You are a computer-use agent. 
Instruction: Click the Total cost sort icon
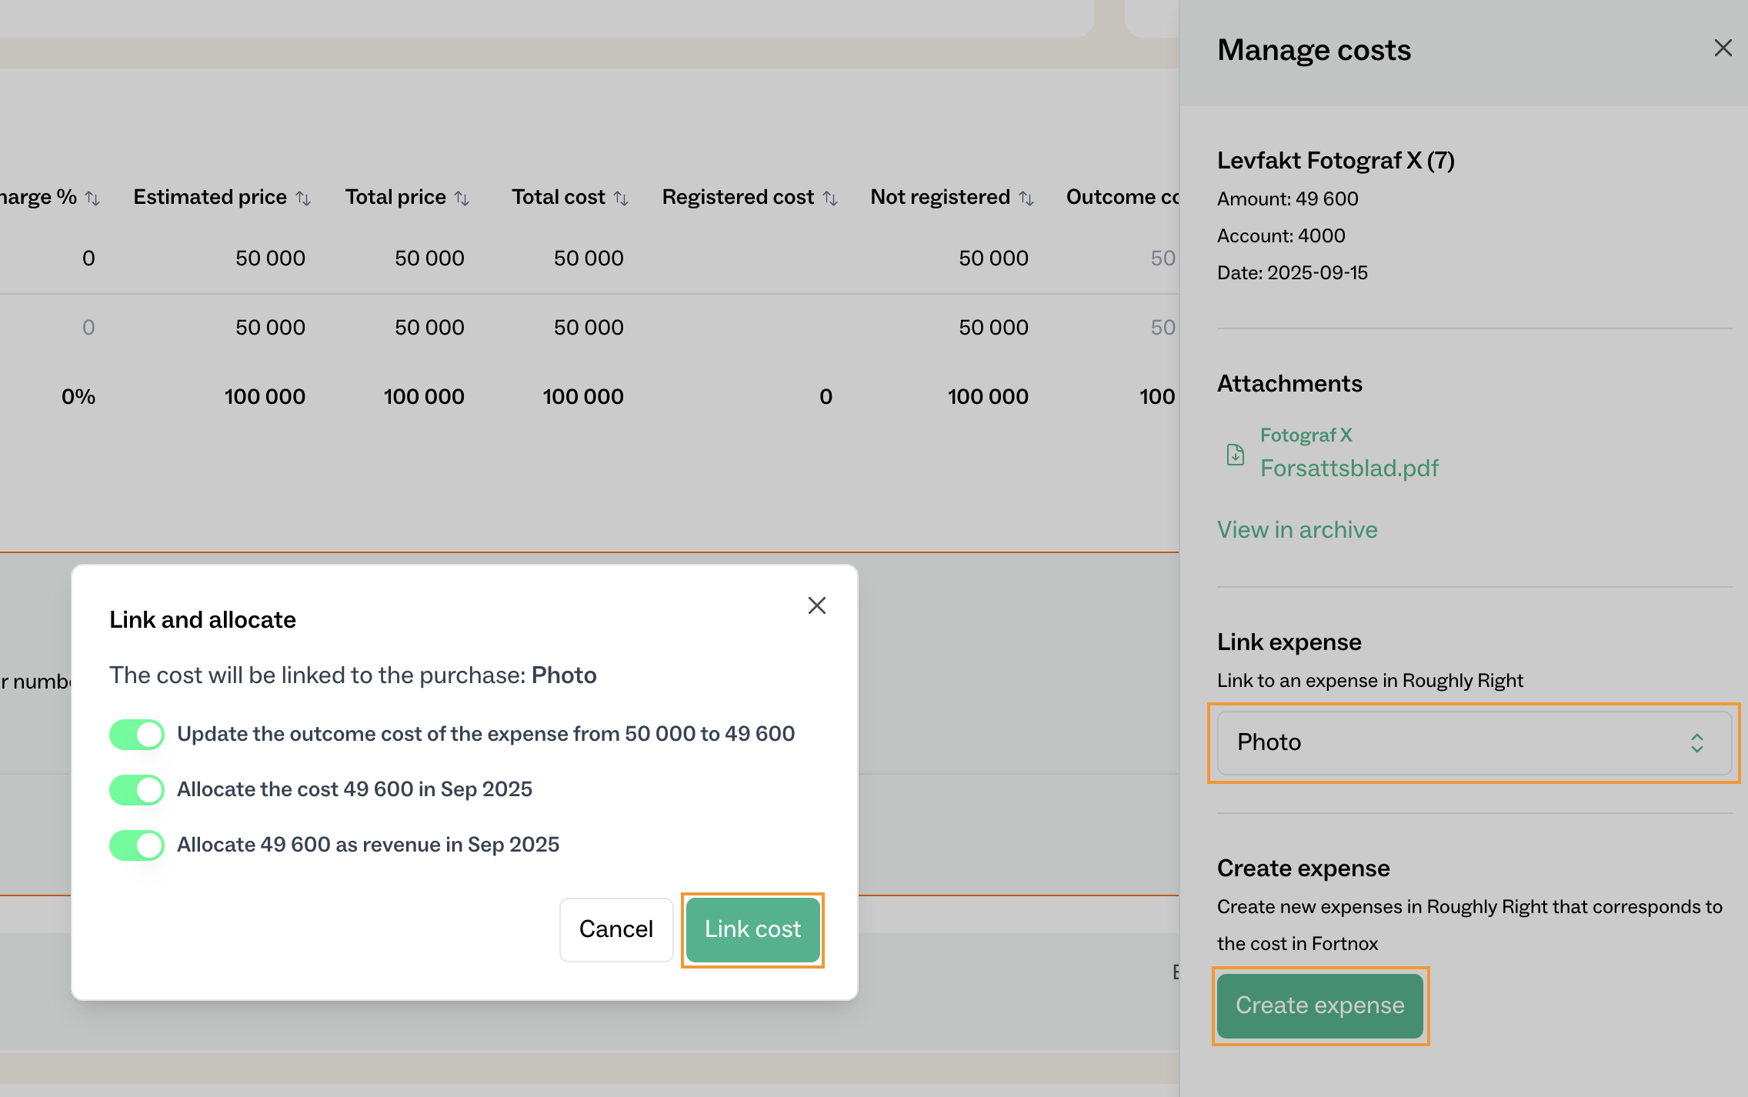coord(621,198)
